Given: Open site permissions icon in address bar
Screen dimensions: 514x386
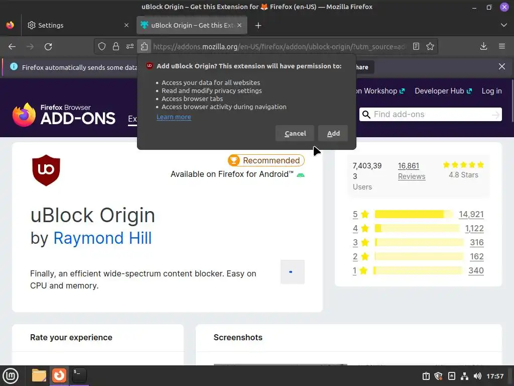Looking at the screenshot, I should (130, 47).
